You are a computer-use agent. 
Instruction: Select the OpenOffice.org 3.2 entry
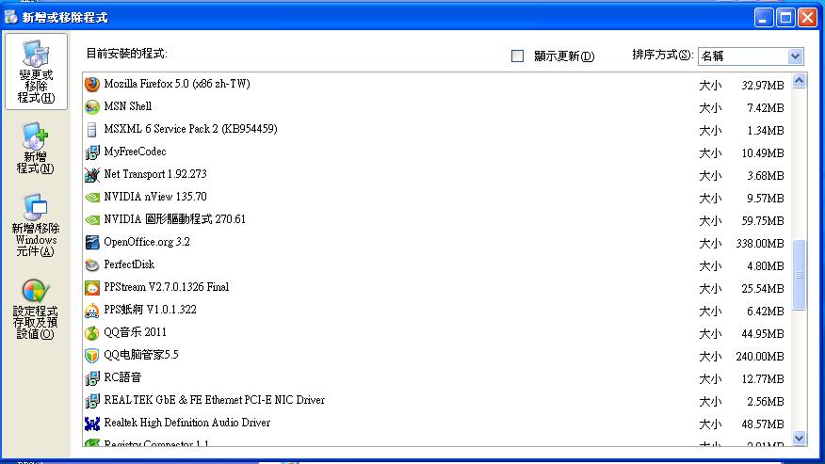pyautogui.click(x=437, y=243)
